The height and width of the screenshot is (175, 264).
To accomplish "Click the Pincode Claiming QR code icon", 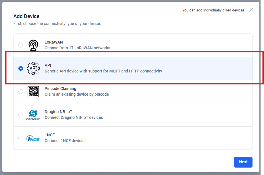I will (x=33, y=92).
